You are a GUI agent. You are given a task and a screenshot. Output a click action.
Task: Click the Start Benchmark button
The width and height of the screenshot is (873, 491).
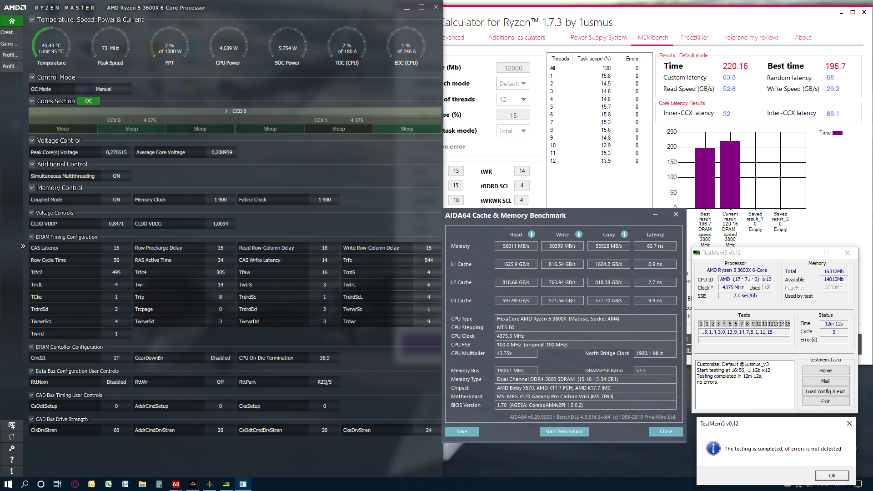(x=564, y=431)
